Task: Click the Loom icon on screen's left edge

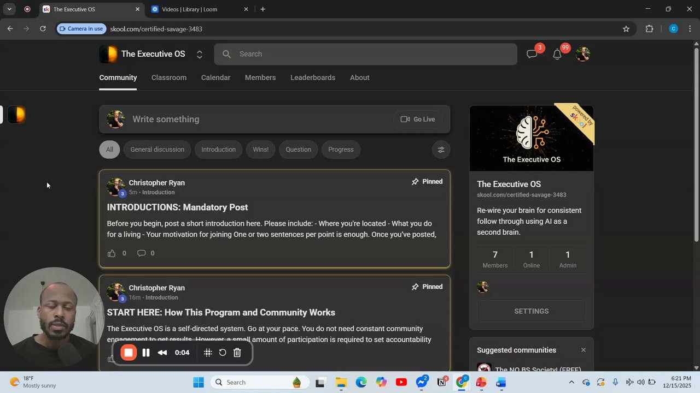Action: [16, 115]
